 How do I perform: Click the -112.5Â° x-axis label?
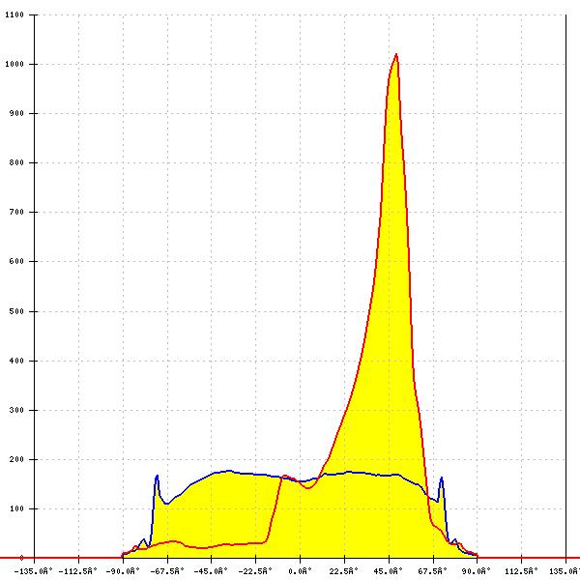[x=77, y=571]
